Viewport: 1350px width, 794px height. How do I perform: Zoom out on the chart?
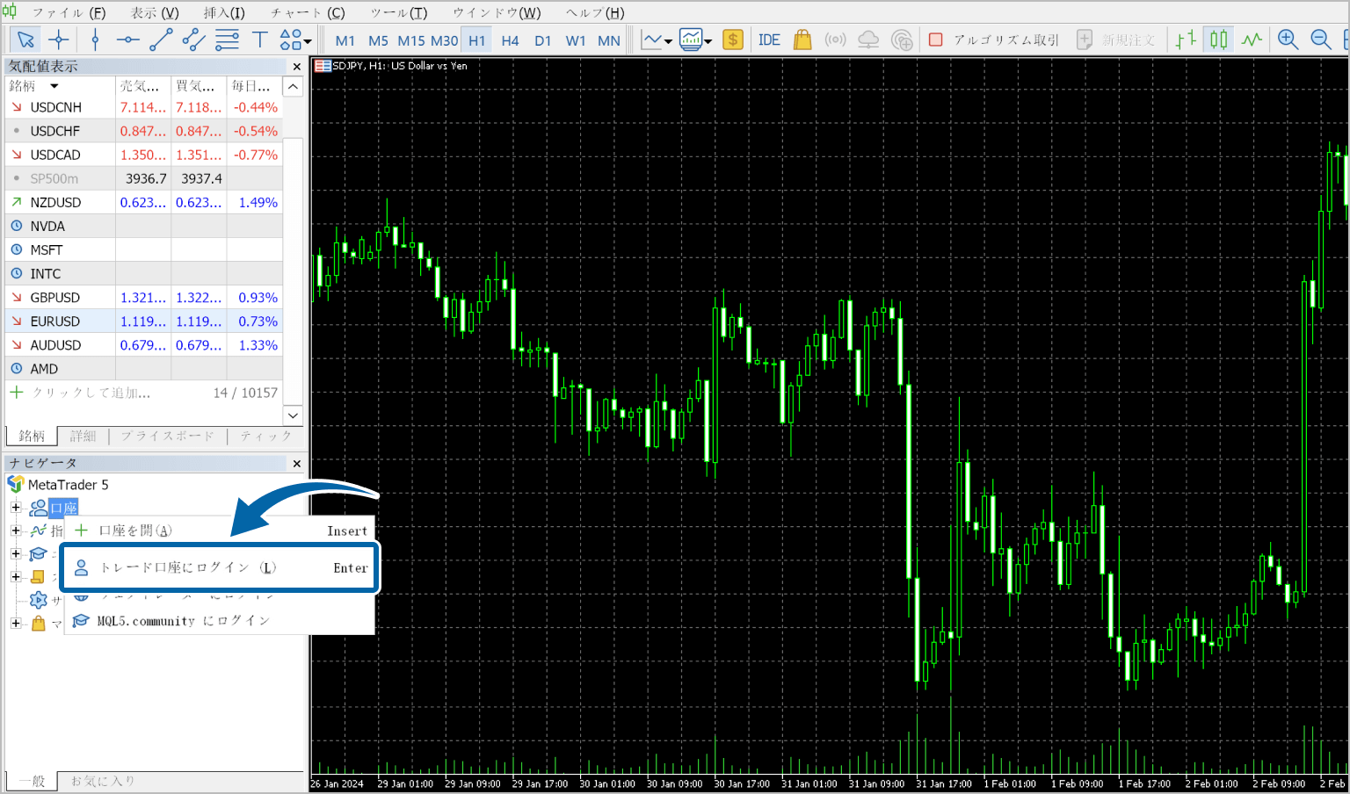[x=1320, y=40]
